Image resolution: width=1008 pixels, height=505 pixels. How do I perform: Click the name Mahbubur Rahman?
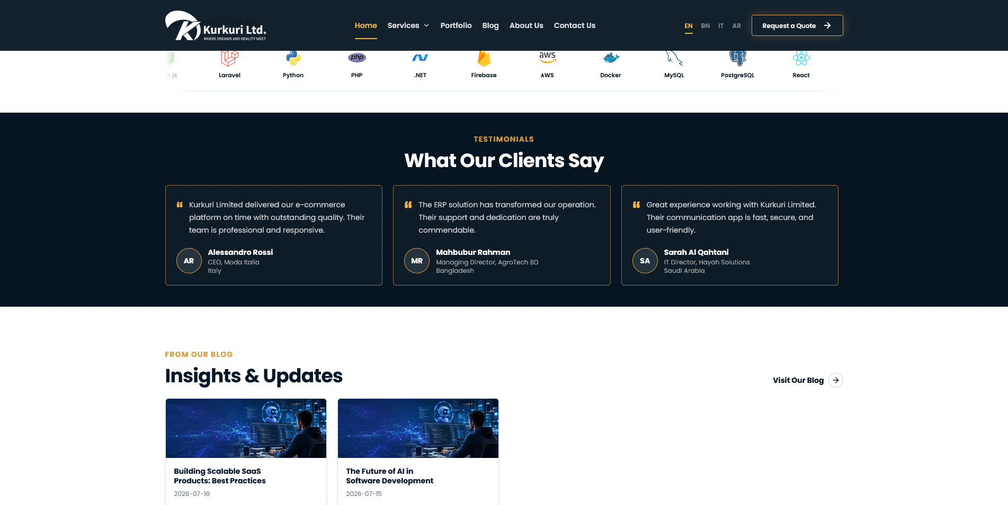(473, 252)
